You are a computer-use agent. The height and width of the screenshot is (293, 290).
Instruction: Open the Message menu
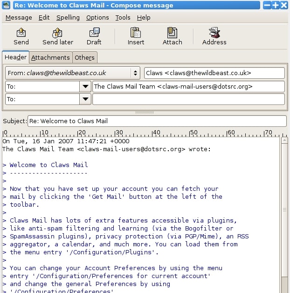tap(19, 18)
